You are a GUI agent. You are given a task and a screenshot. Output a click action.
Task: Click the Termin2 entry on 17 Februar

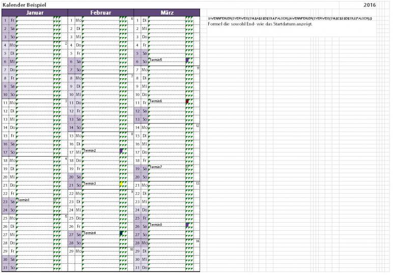(90, 150)
